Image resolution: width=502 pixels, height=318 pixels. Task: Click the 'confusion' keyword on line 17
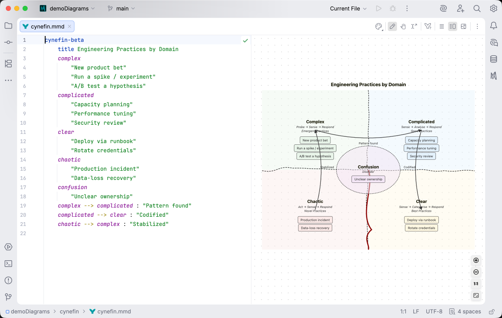[x=72, y=187]
